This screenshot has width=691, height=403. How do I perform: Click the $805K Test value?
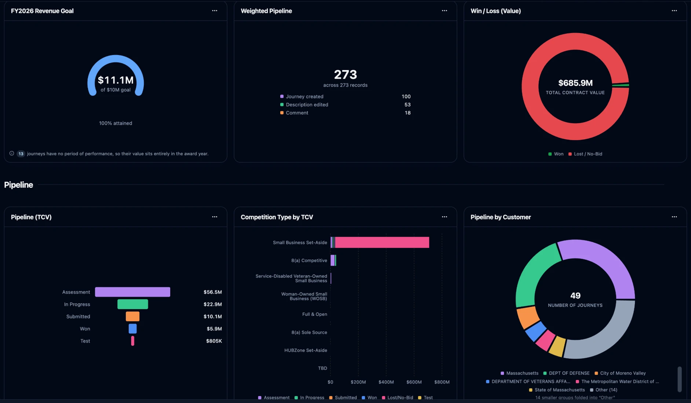point(214,341)
